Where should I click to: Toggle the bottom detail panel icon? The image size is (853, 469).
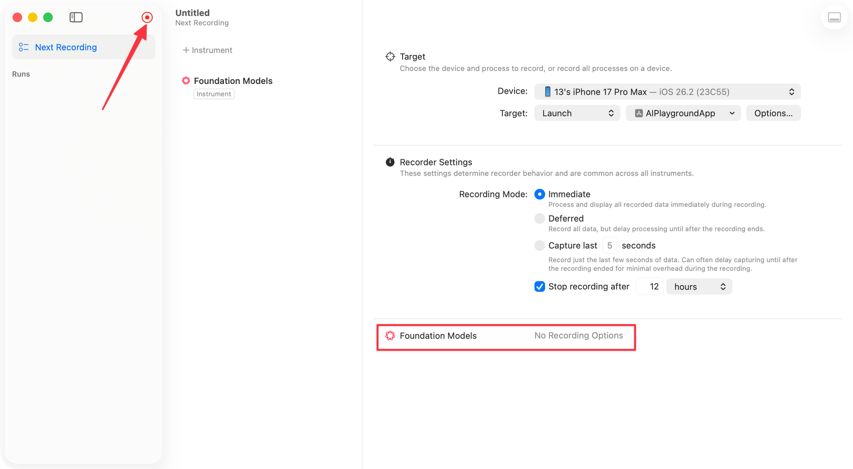pos(834,17)
